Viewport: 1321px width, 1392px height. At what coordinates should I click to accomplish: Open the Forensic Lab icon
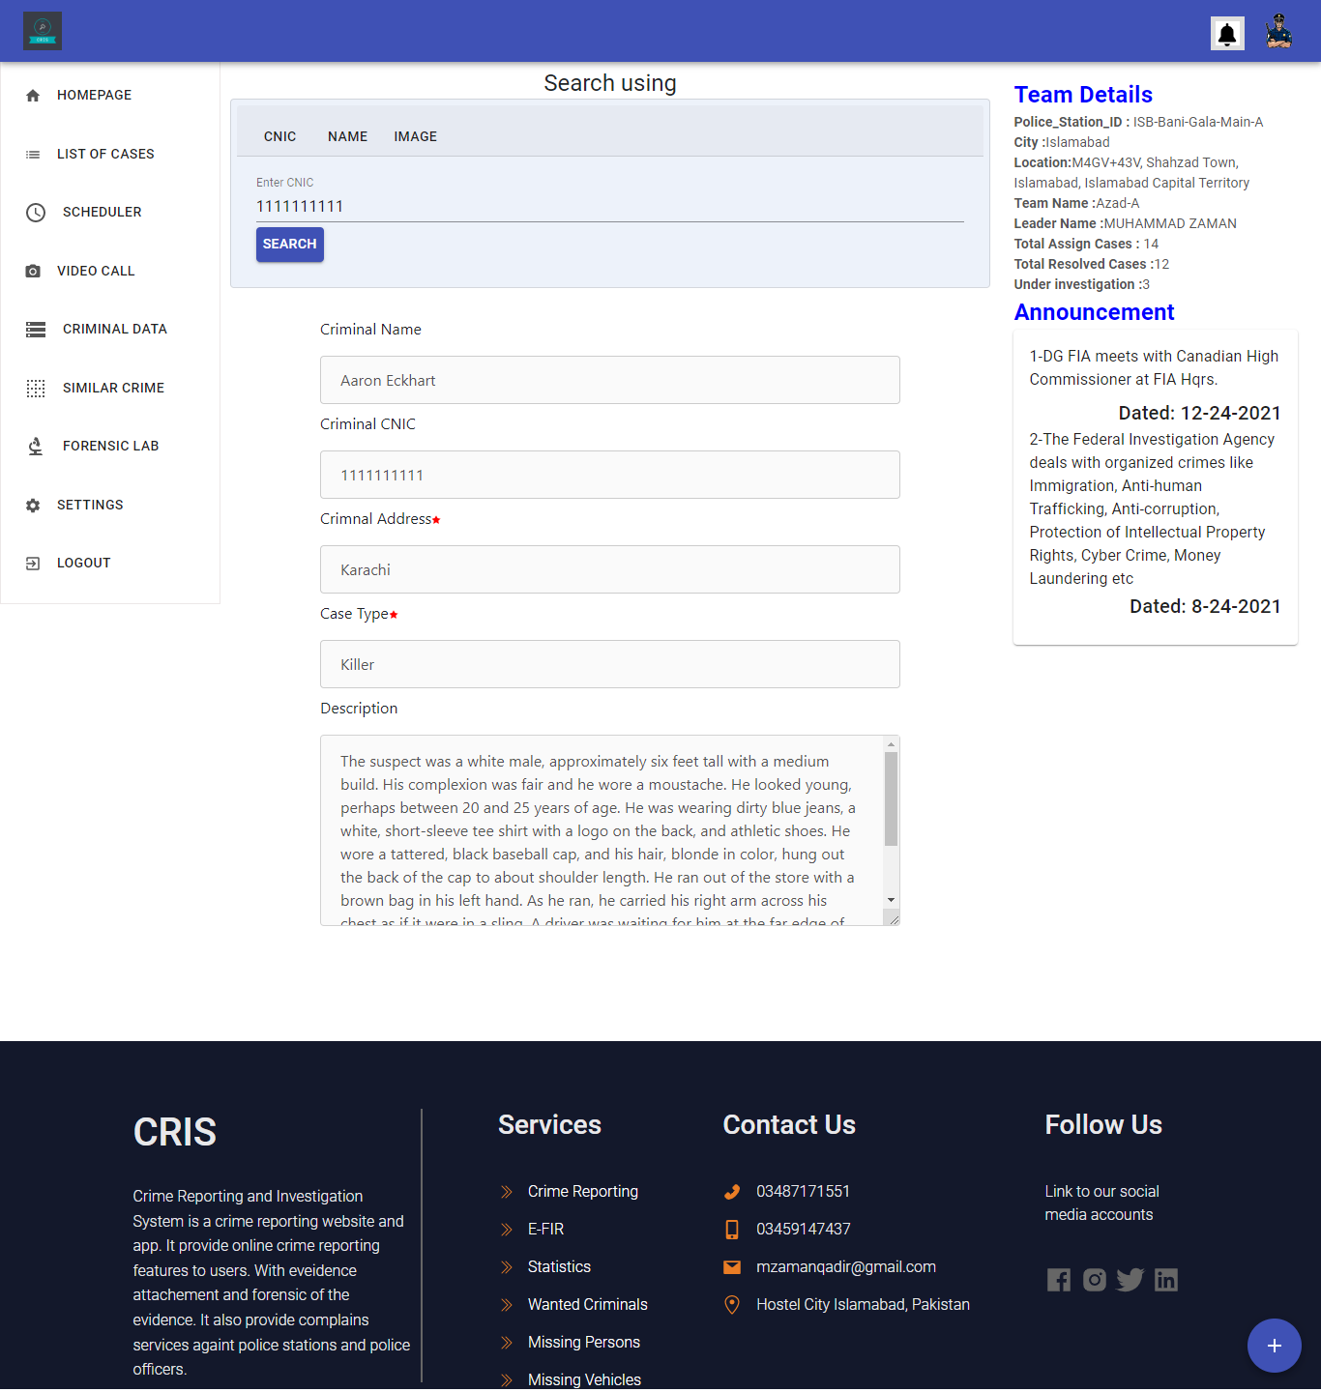[x=35, y=446]
